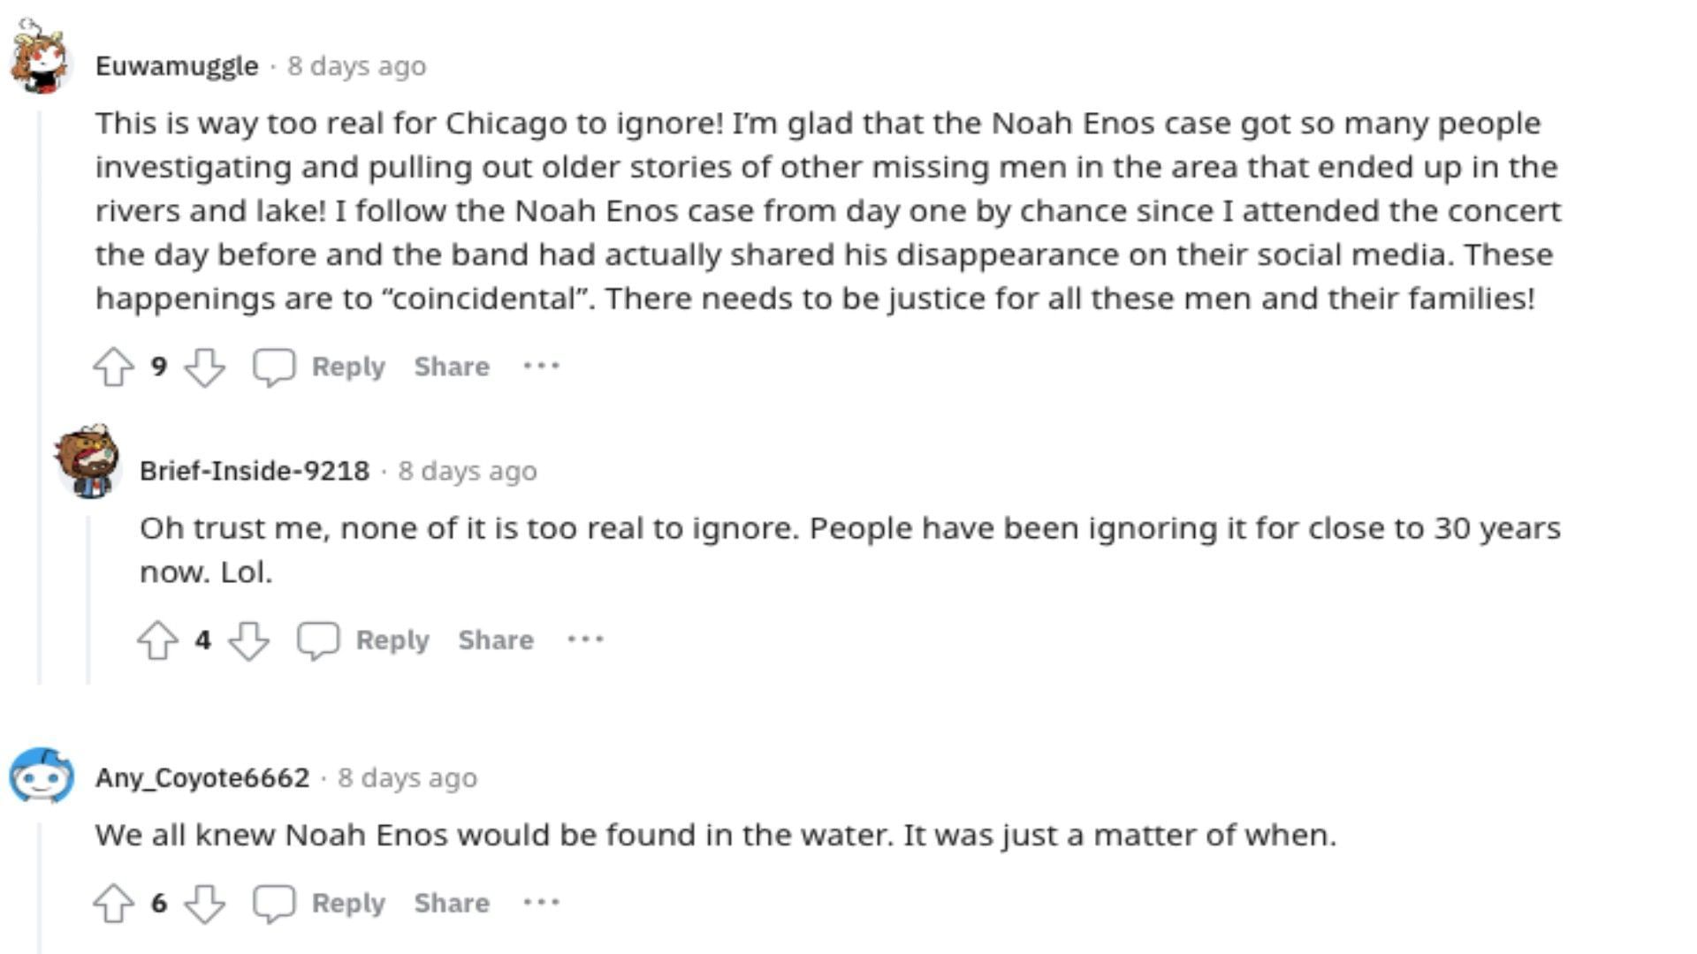Image resolution: width=1697 pixels, height=954 pixels.
Task: Downvote Euwamuggle's comment
Action: pyautogui.click(x=204, y=367)
